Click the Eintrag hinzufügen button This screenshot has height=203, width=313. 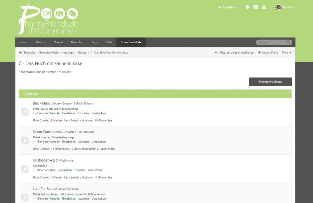pyautogui.click(x=270, y=82)
